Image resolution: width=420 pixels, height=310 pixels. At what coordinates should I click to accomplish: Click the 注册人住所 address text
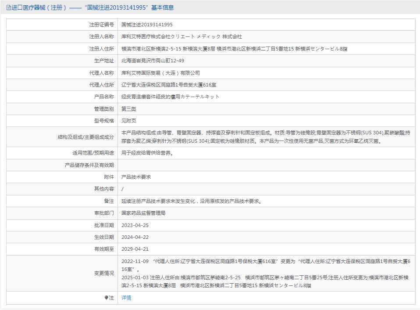(x=235, y=49)
